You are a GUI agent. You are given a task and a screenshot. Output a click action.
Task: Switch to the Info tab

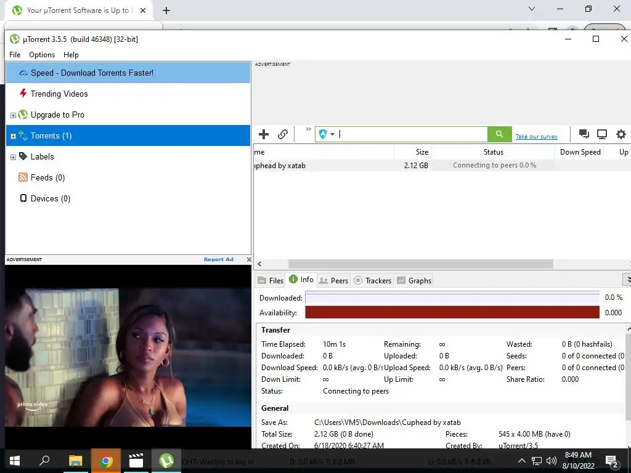(301, 280)
